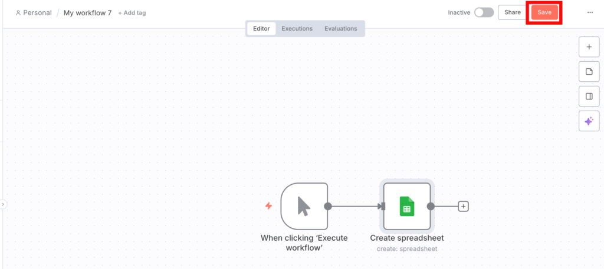Switch to the Executions tab
This screenshot has width=604, height=269.
[297, 28]
